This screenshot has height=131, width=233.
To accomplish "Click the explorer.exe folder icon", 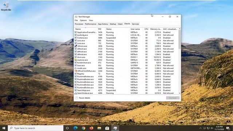I will point(76,60).
